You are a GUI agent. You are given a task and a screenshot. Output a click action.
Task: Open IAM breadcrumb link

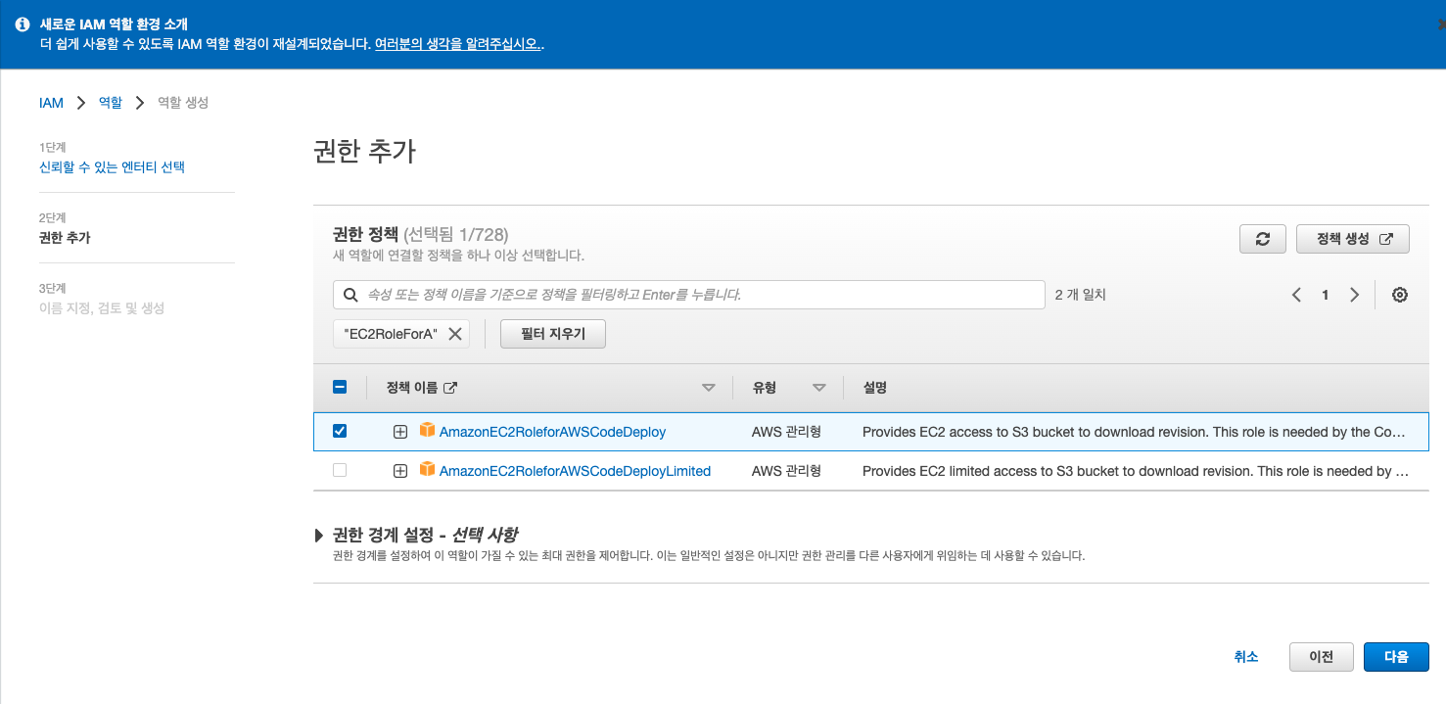51,103
